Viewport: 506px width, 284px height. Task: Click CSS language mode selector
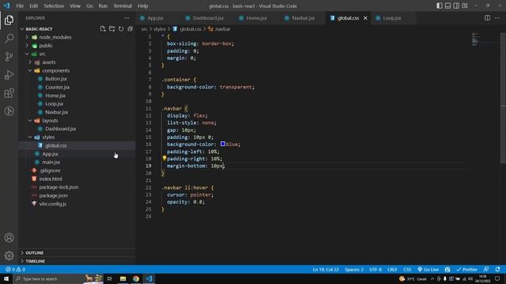(407, 270)
